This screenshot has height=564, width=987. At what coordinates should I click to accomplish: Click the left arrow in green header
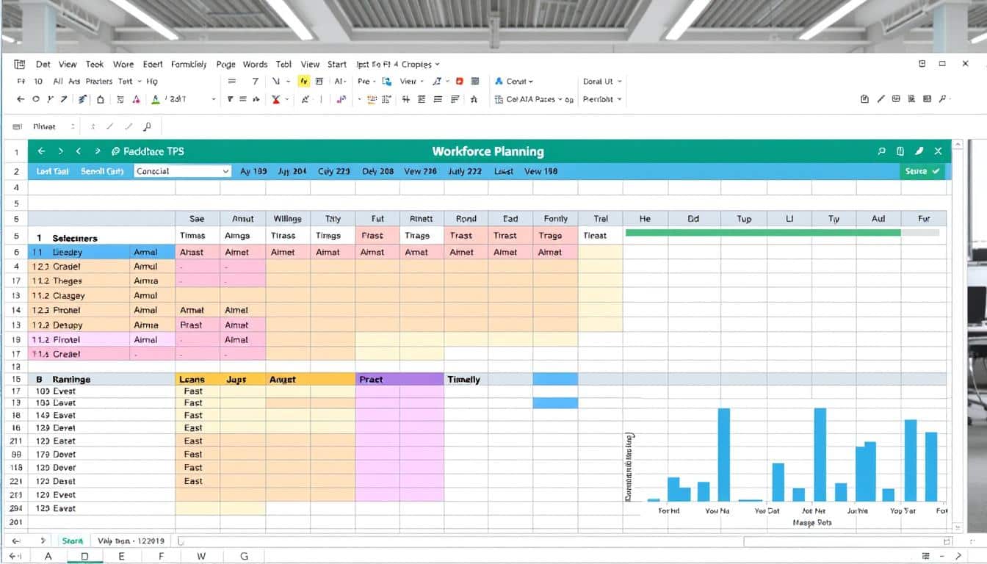(x=41, y=151)
